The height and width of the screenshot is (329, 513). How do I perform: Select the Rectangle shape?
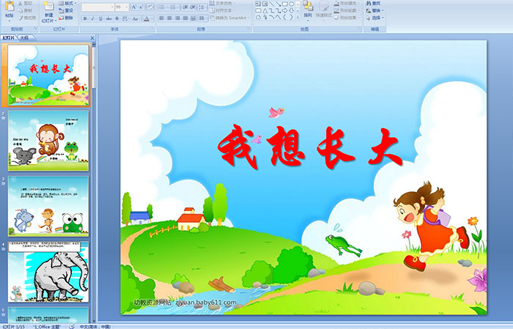click(x=285, y=4)
